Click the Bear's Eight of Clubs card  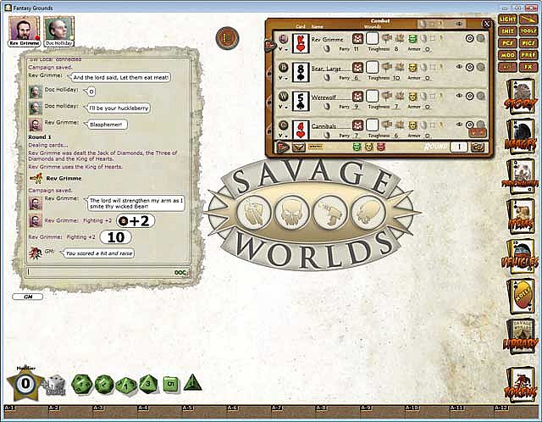coord(301,72)
